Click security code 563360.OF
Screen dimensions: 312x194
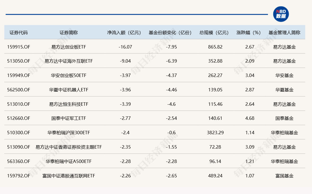click(x=19, y=162)
